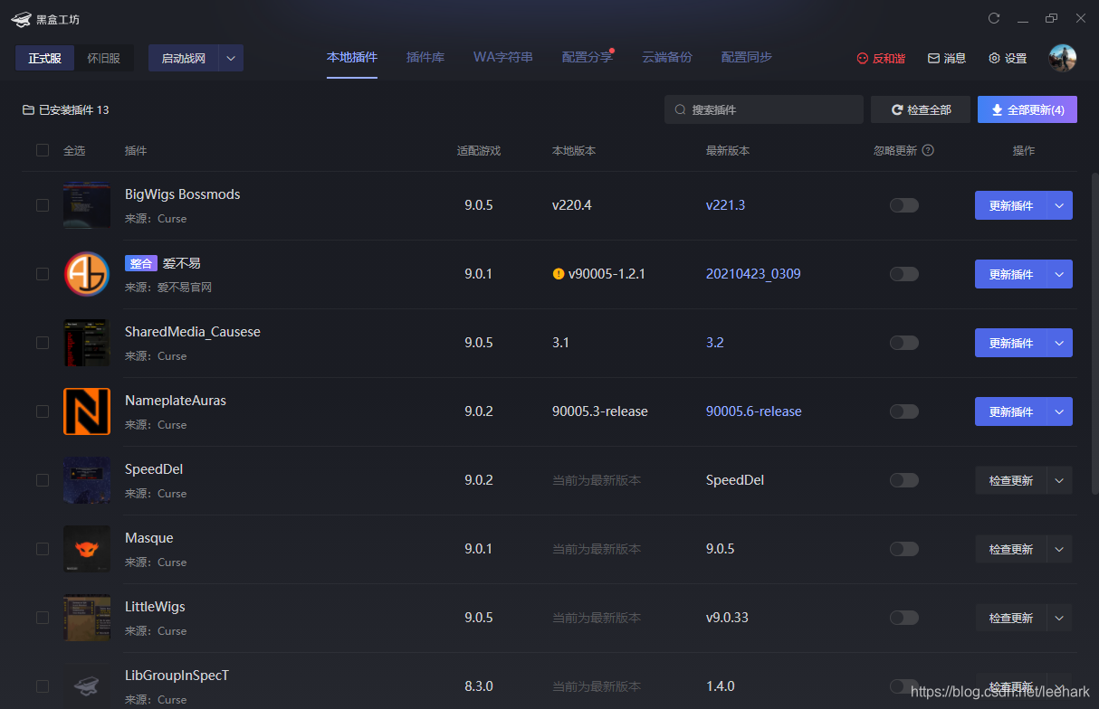
Task: Open the 90005.6-release version link
Action: tap(754, 411)
